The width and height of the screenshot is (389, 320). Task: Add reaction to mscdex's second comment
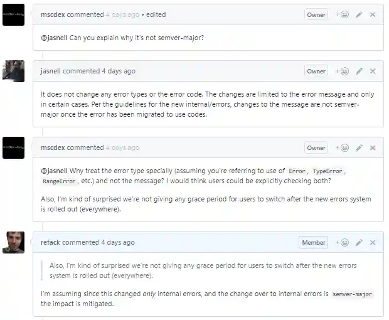pos(341,148)
